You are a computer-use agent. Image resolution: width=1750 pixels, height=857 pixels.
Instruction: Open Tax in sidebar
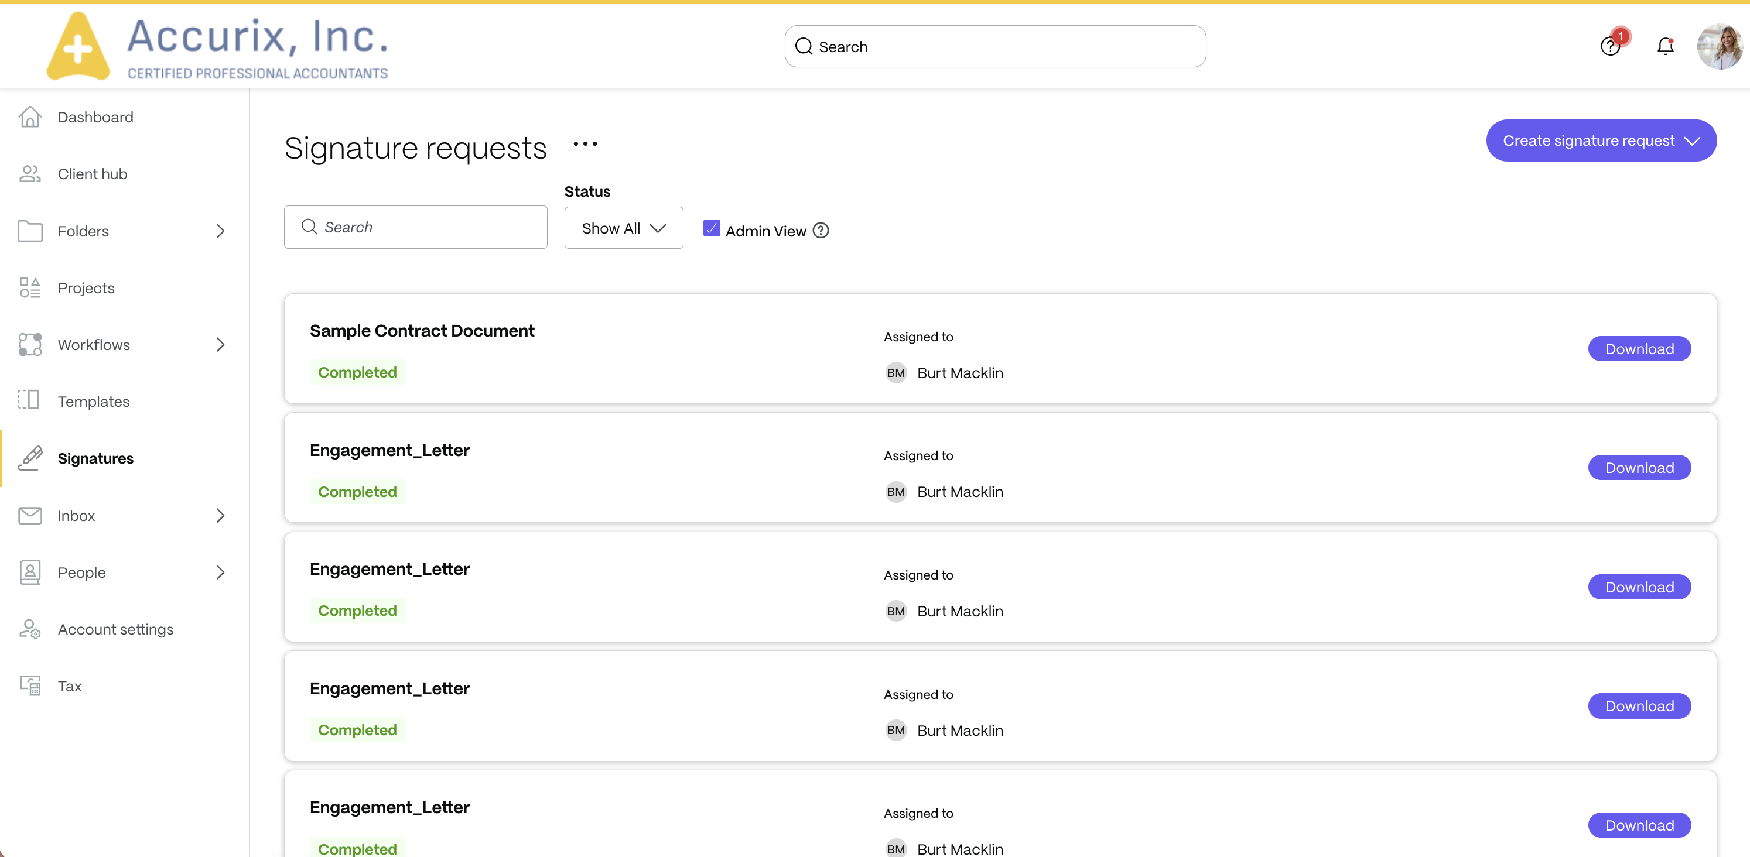pyautogui.click(x=69, y=686)
